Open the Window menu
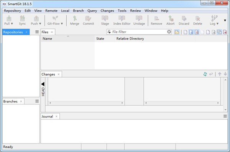Screen dimensions: 230x152 point(151,11)
